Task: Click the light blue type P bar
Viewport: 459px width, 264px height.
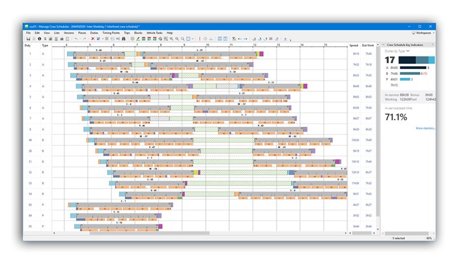Action: pyautogui.click(x=405, y=79)
